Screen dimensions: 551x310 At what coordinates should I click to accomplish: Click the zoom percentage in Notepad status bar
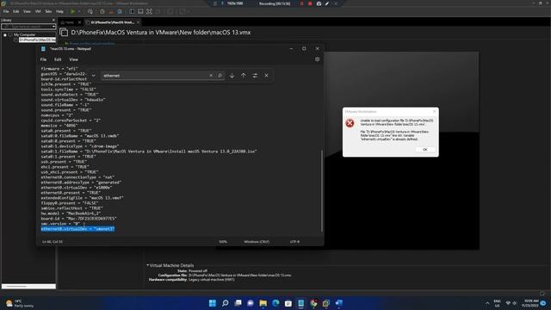pyautogui.click(x=223, y=242)
